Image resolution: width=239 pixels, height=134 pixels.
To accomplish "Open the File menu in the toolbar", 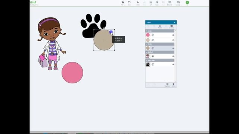I will coord(123,3).
